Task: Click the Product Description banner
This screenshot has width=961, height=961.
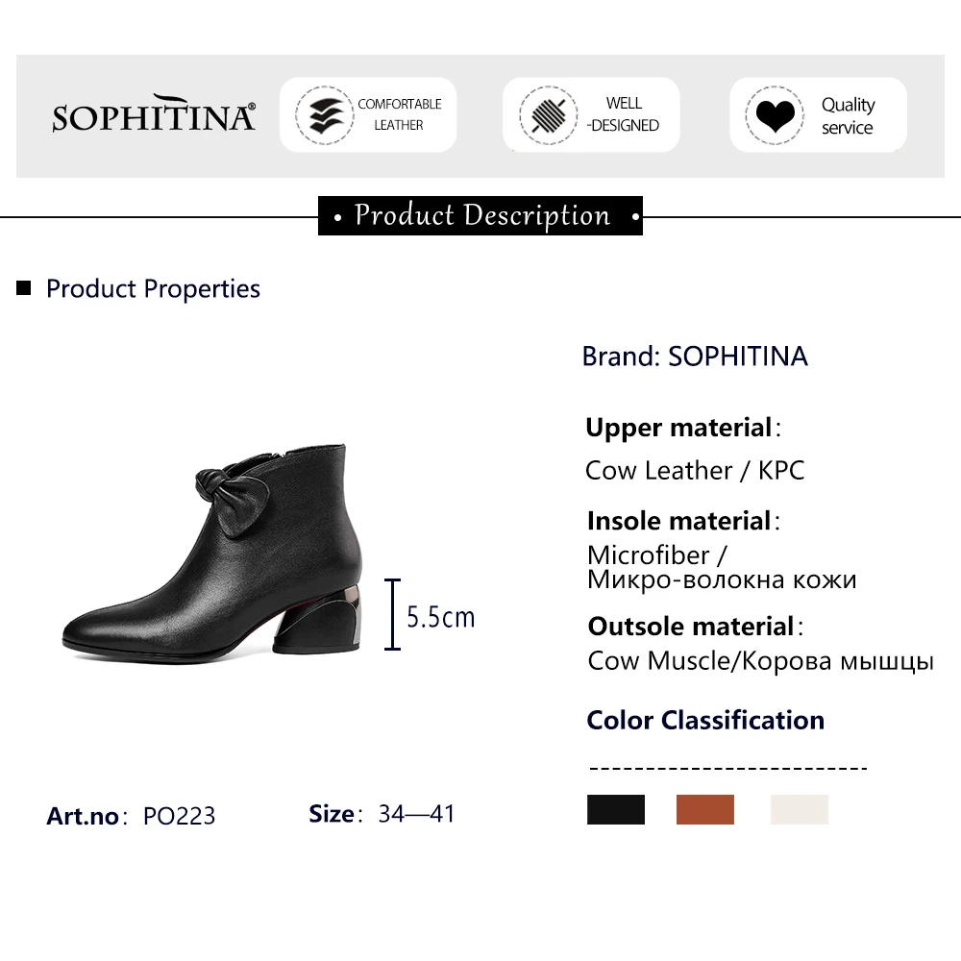Action: [480, 215]
